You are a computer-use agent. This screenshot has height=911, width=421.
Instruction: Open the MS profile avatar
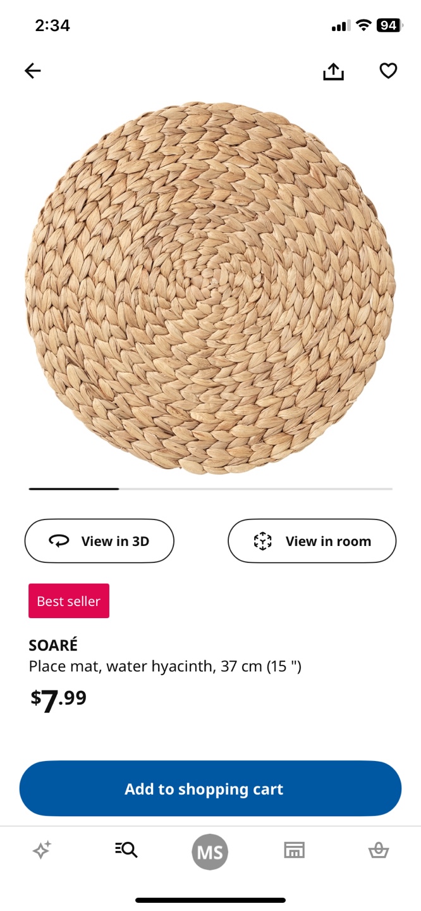click(x=210, y=852)
